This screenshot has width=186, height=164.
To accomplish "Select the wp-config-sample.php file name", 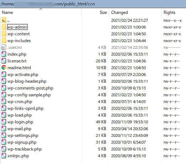I will (29, 95).
